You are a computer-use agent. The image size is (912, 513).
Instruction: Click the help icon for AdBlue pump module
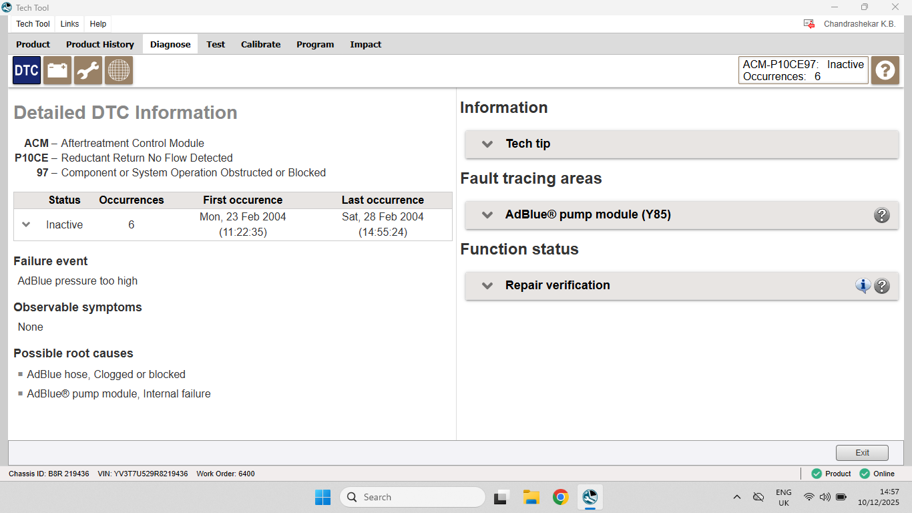[x=882, y=215]
